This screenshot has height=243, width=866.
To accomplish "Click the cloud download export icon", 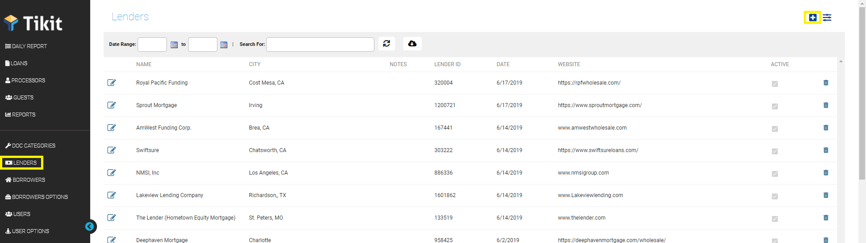I will point(412,44).
